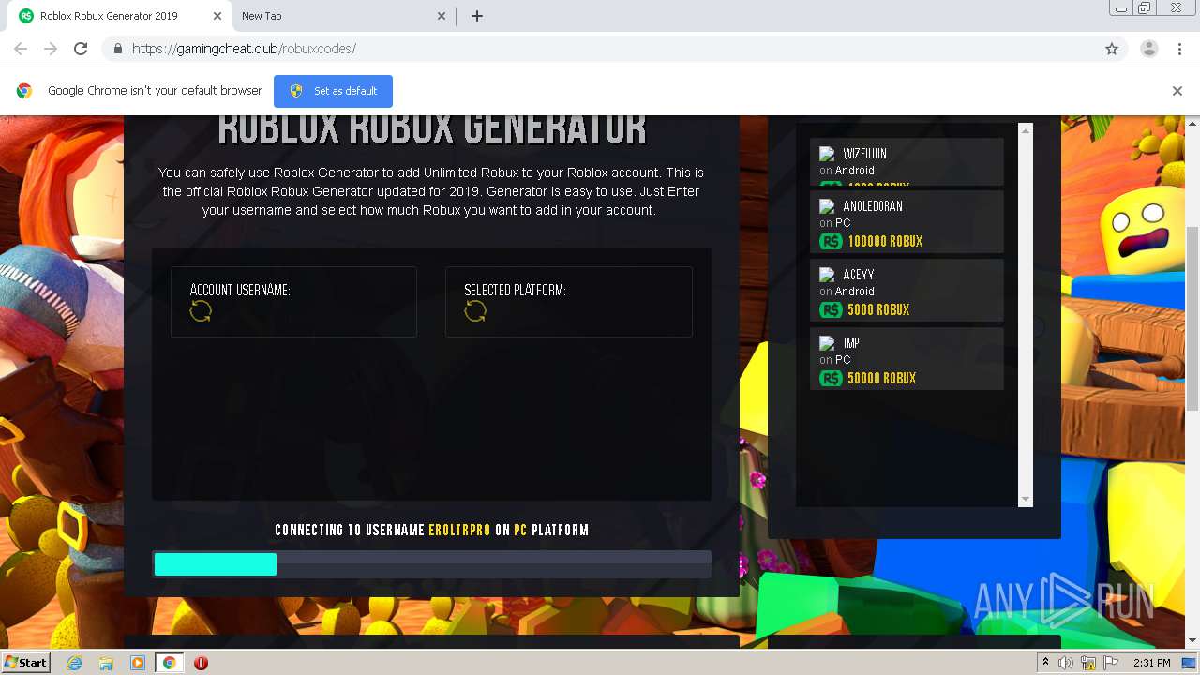Click the ROBLOX ROBUX GENERATOR heading
Image resolution: width=1200 pixels, height=675 pixels.
[x=432, y=130]
